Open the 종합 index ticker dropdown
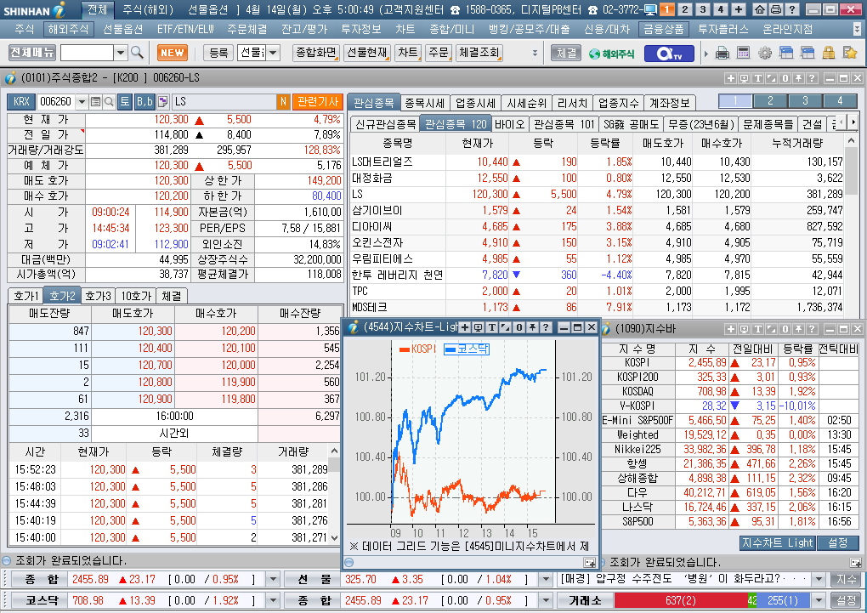The image size is (867, 613). [273, 579]
